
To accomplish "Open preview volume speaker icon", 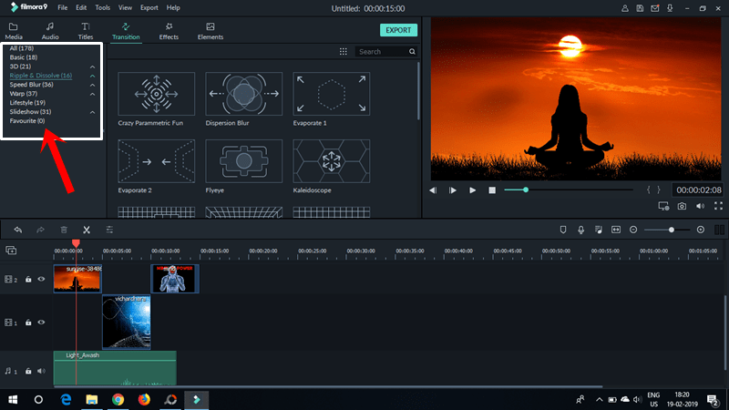I will (x=700, y=206).
